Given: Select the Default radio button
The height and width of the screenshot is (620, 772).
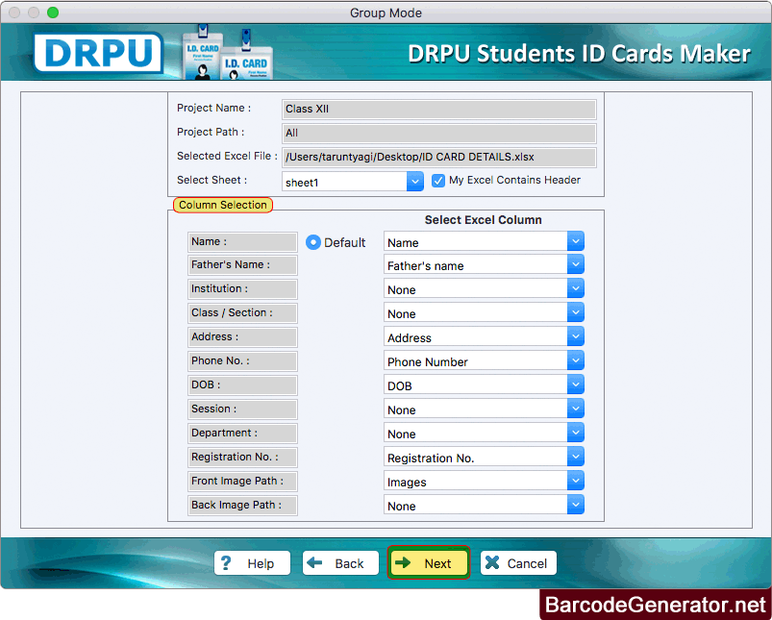Looking at the screenshot, I should 313,242.
